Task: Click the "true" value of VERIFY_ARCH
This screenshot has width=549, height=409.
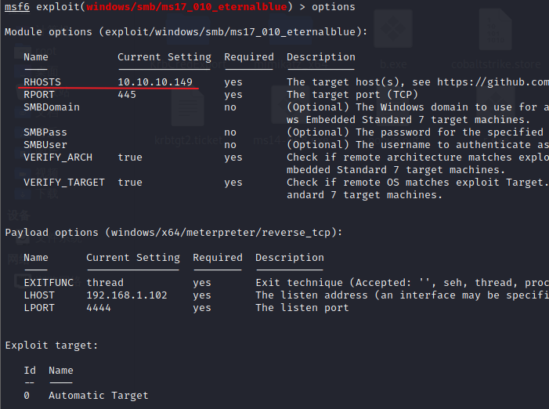Action: (130, 157)
